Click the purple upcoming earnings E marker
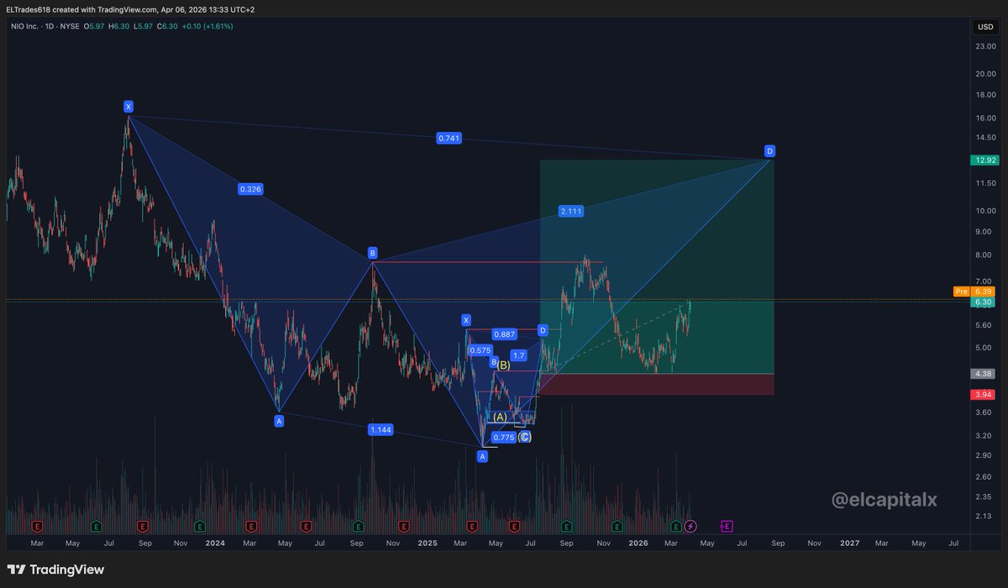This screenshot has width=1008, height=588. click(727, 527)
